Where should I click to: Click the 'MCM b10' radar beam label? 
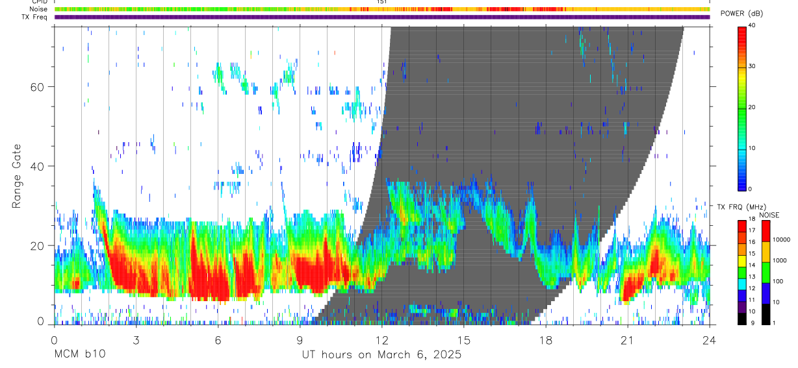(x=79, y=355)
